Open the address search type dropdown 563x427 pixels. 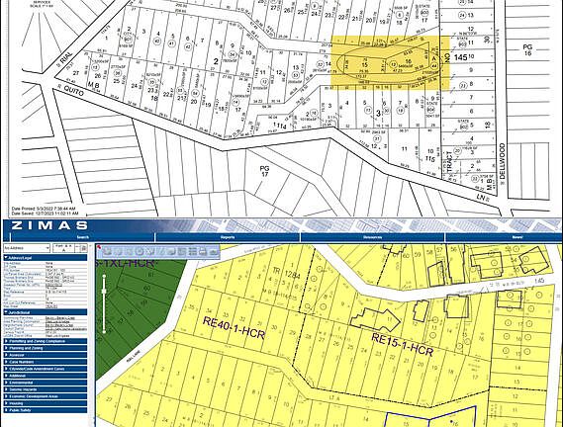[x=27, y=248]
